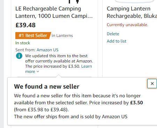
Task: Click 'Add to list' for Bluka lantern
Action: pyautogui.click(x=117, y=41)
